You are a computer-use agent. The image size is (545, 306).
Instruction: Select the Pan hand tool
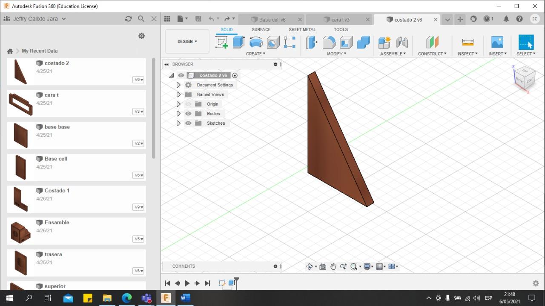pos(333,266)
